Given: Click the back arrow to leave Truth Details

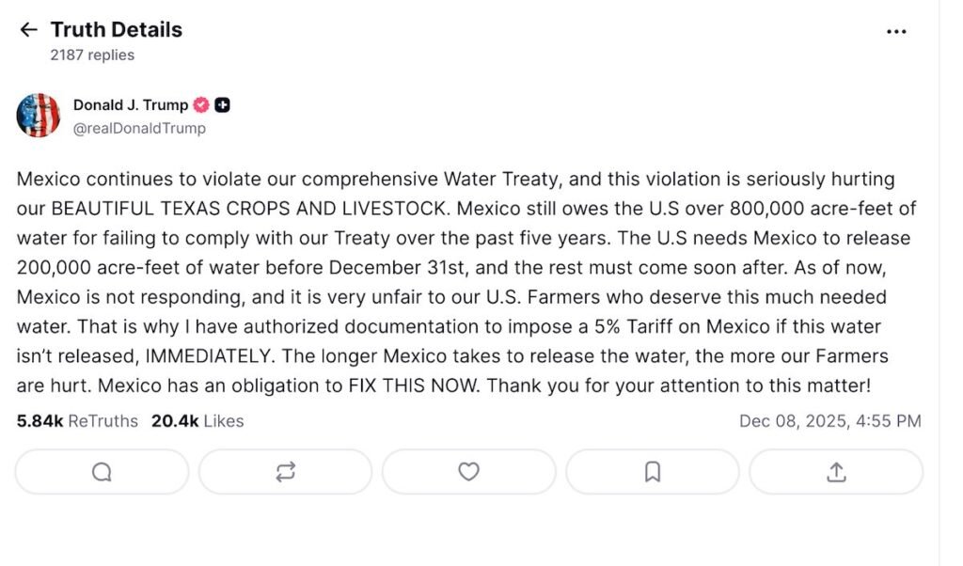Looking at the screenshot, I should [x=29, y=29].
